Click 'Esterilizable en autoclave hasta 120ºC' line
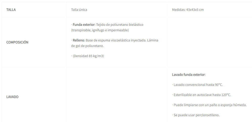The width and height of the screenshot is (252, 122). (202, 95)
